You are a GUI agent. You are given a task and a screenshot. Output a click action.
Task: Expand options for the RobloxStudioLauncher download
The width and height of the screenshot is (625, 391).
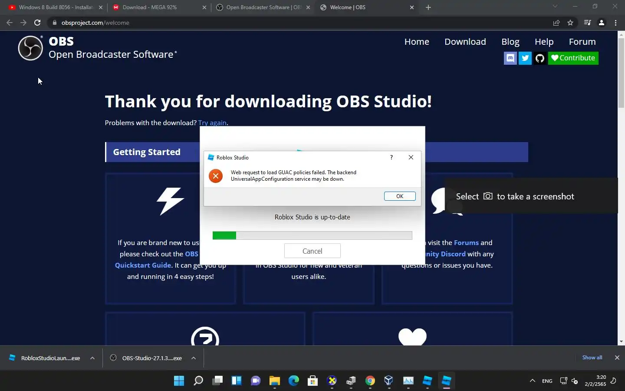pyautogui.click(x=92, y=358)
